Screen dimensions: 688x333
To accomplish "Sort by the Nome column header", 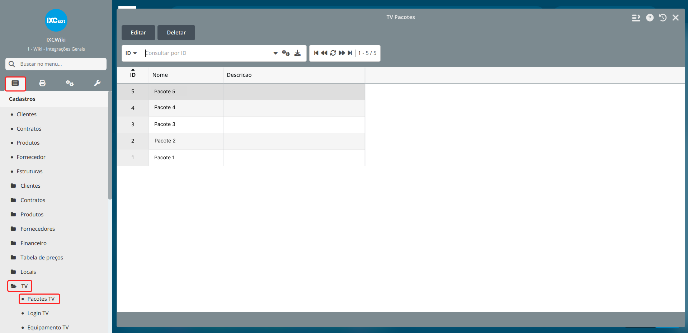I will (x=186, y=75).
